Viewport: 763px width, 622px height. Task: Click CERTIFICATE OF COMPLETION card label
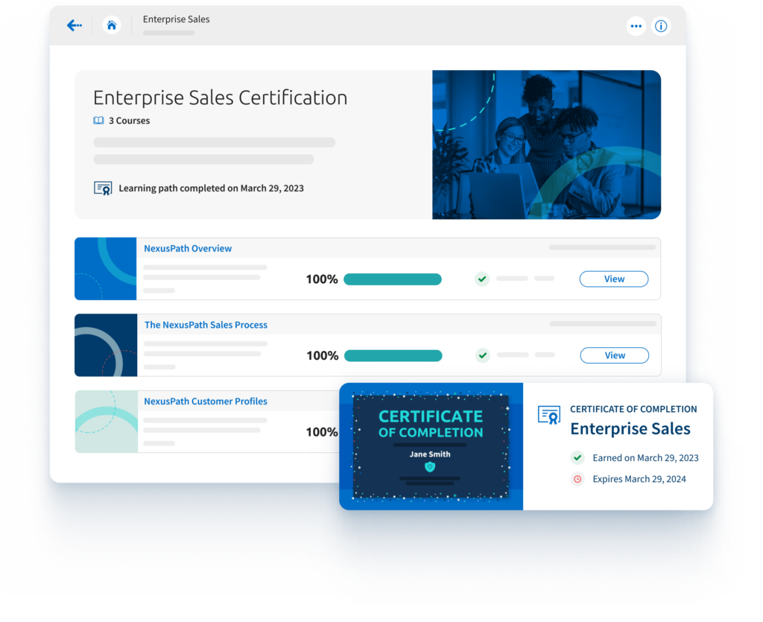633,409
